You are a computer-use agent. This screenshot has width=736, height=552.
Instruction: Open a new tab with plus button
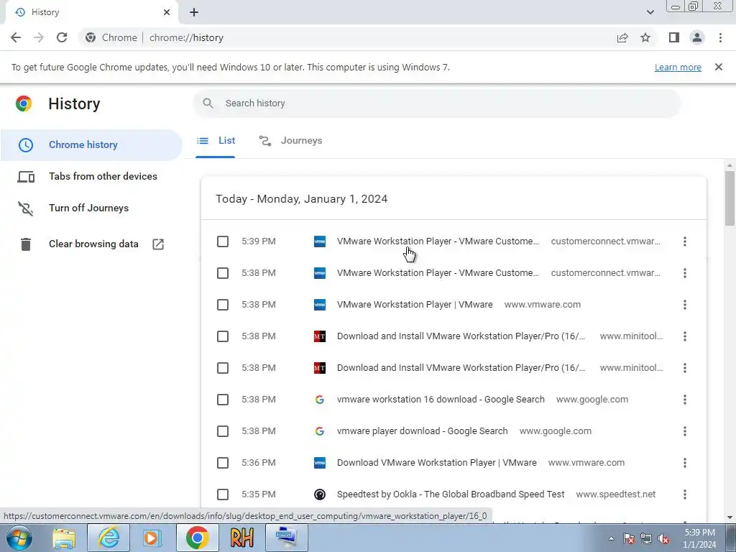click(194, 12)
